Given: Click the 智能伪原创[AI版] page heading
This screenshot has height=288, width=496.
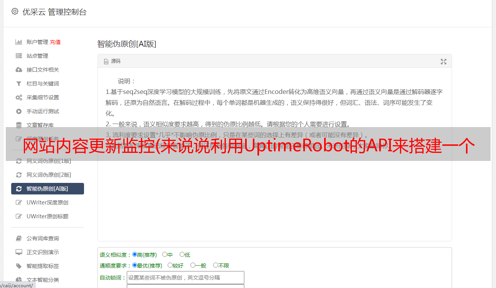Looking at the screenshot, I should click(x=126, y=44).
